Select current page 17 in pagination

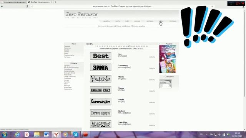coord(129,46)
